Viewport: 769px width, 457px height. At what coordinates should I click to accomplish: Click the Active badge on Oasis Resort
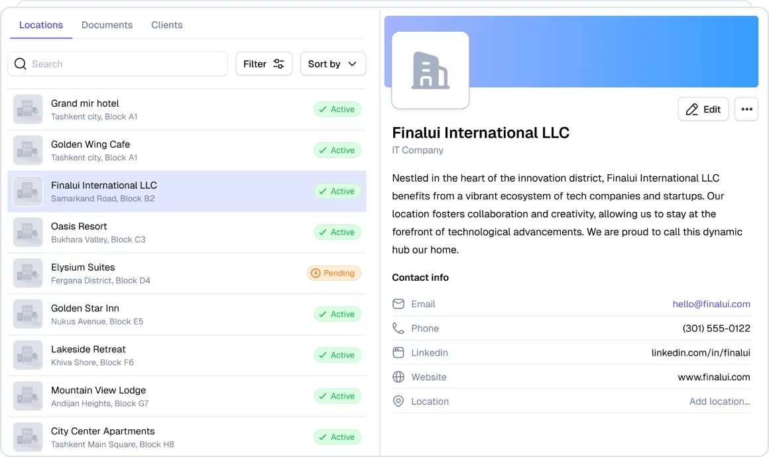[x=337, y=232]
